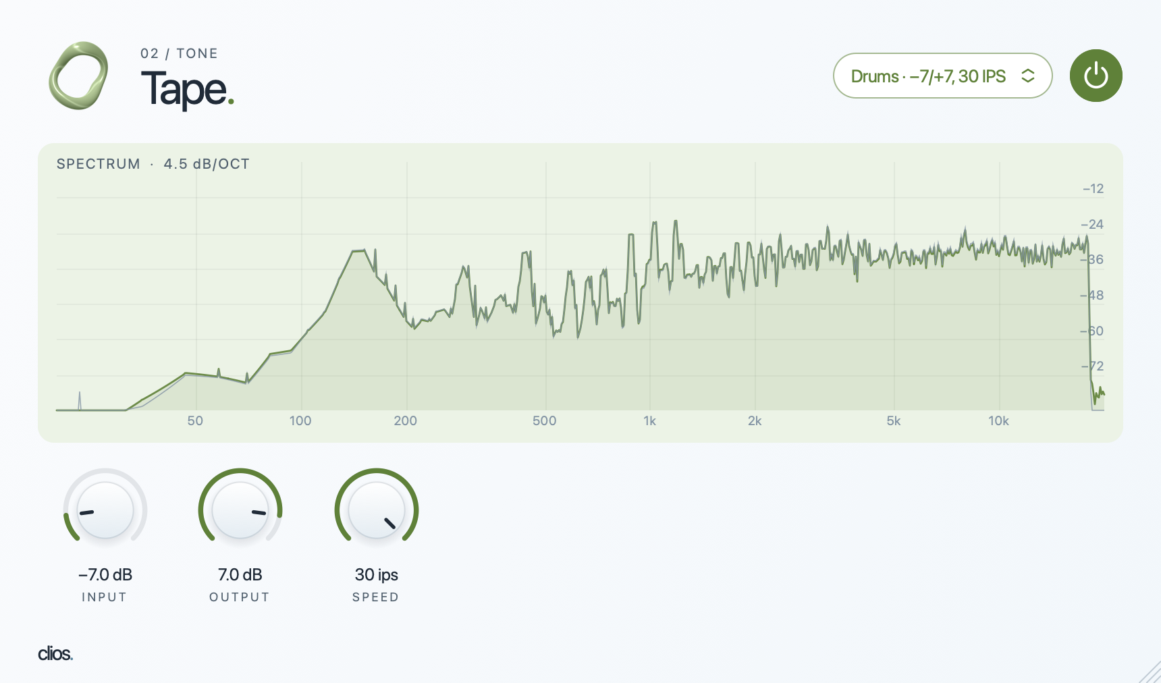The height and width of the screenshot is (683, 1161).
Task: Click the 10k frequency axis label
Action: 999,421
